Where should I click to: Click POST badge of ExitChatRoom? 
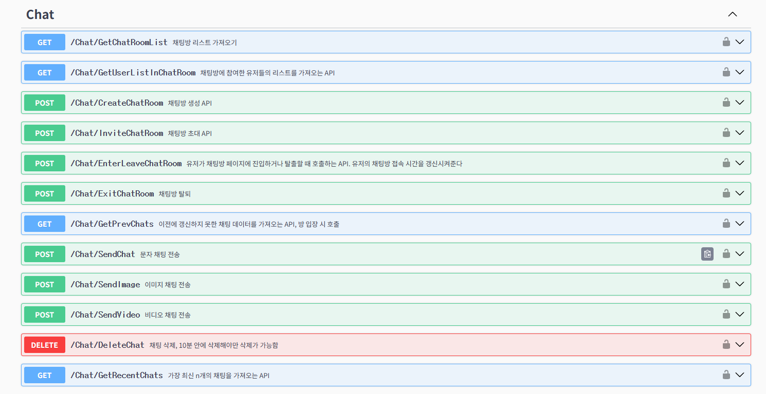click(45, 193)
